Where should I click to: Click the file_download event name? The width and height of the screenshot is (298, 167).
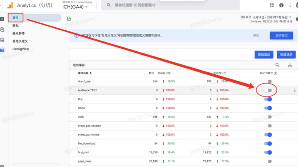click(86, 144)
